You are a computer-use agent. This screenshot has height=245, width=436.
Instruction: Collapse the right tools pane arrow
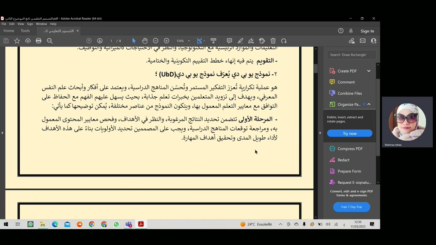click(x=320, y=133)
